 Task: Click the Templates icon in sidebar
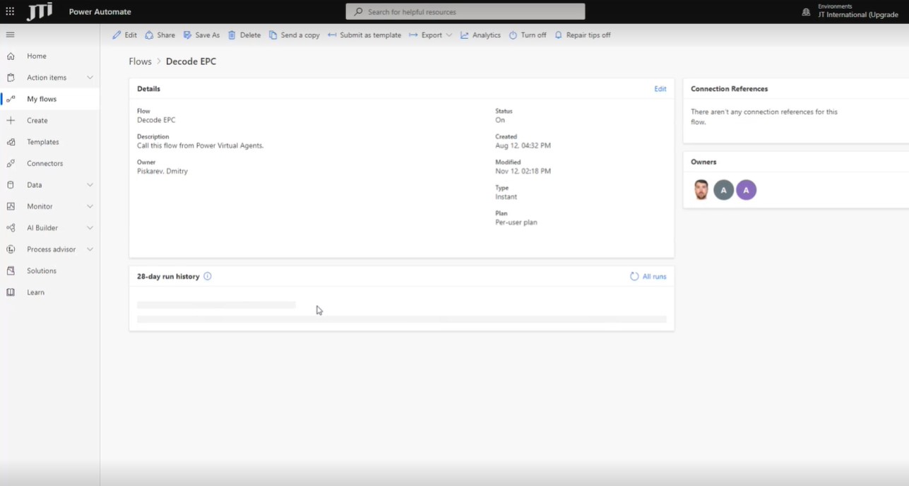[x=11, y=142]
